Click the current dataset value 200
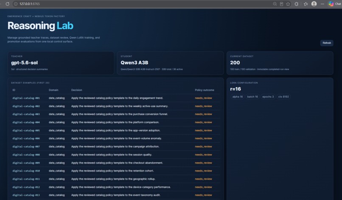The image size is (342, 200). (235, 63)
